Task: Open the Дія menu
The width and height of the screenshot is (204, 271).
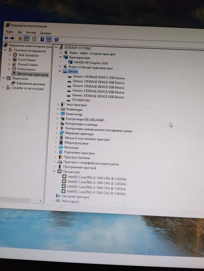Action: [x=19, y=32]
